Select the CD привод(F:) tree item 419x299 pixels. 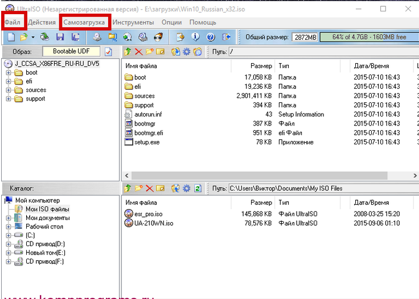[x=44, y=261]
